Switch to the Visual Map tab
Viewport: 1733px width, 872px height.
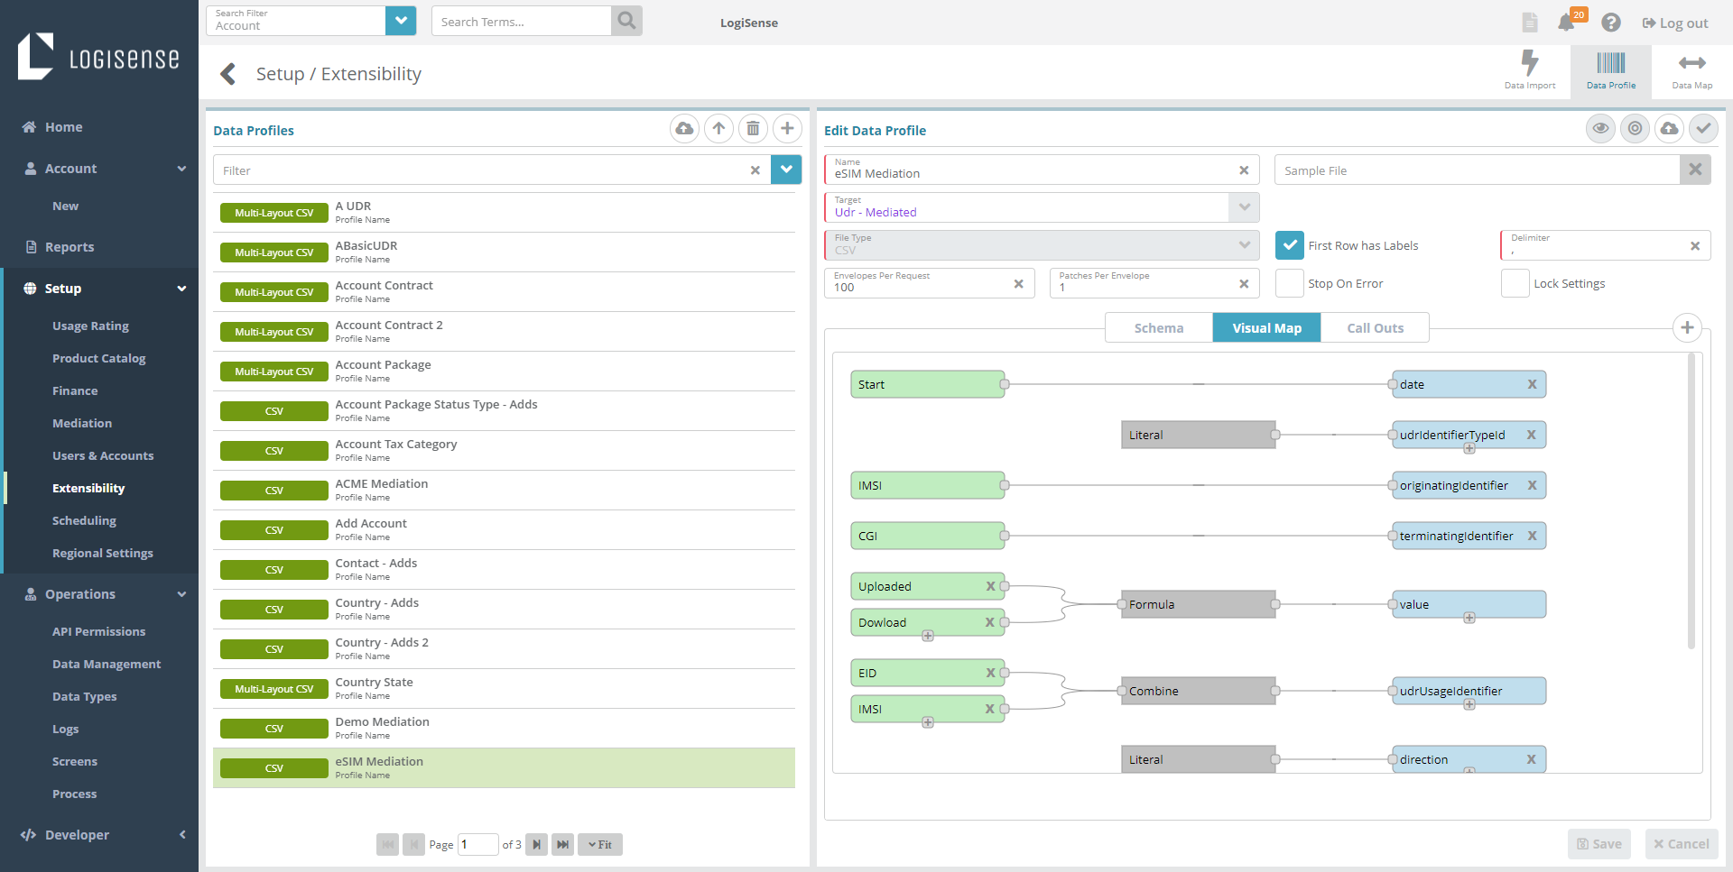[1266, 327]
